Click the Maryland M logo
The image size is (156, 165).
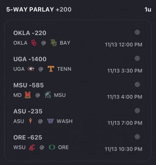[x=28, y=95]
